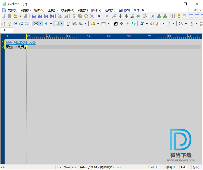Viewport: 203px width, 170px height.
Task: Click Win newline format in status bar
Action: point(67,167)
